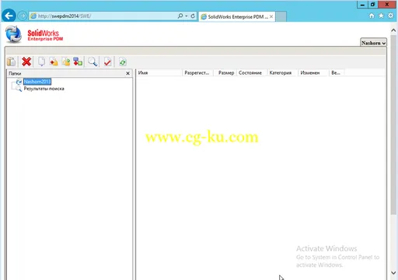Select Результаты поиска tree item
This screenshot has height=280, width=398.
tap(44, 89)
